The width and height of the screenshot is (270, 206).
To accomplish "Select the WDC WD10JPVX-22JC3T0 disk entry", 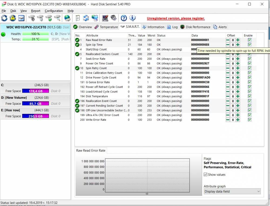I will coord(35,33).
